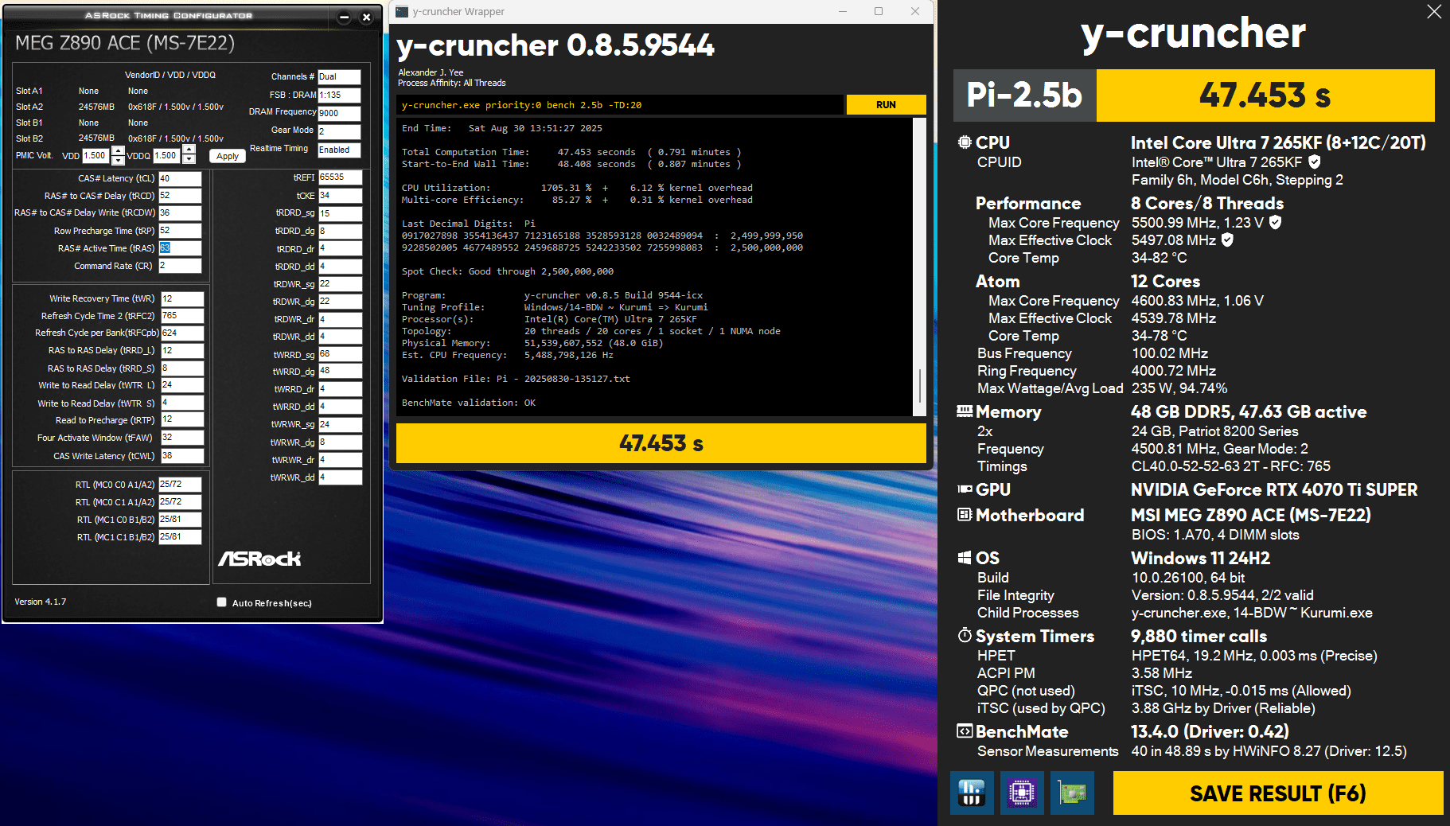
Task: Click the shield beside 5500.99 MHz, 1.23 V
Action: (1276, 222)
